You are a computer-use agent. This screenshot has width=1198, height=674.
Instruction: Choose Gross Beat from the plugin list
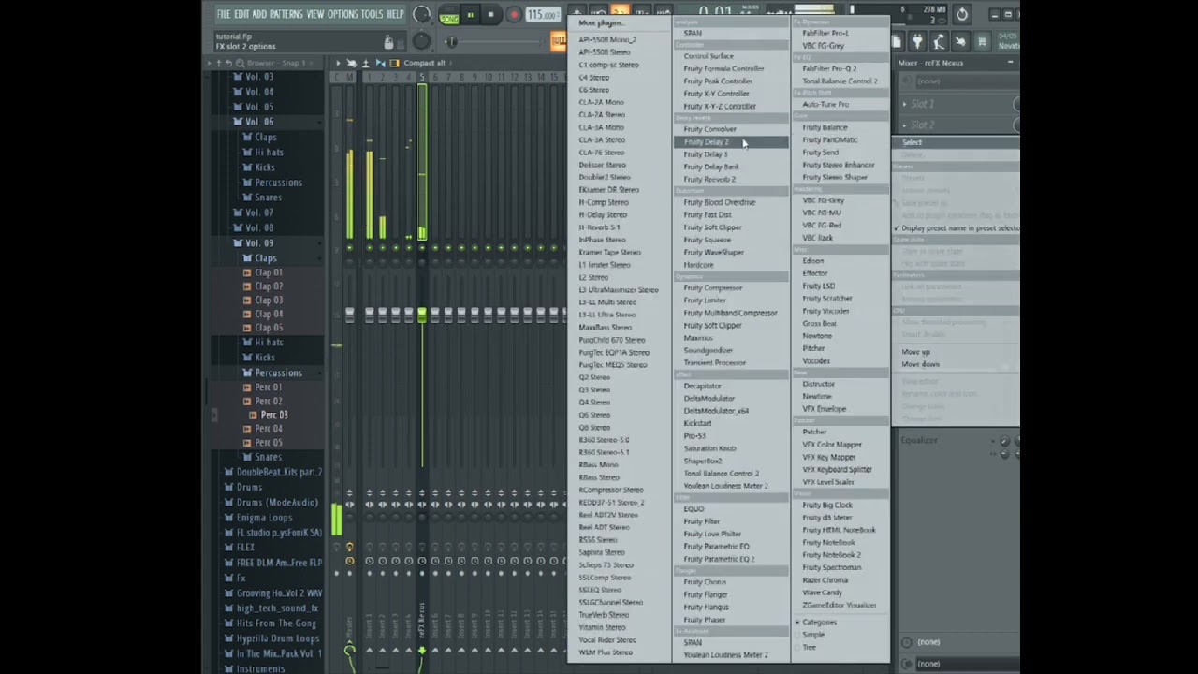819,323
